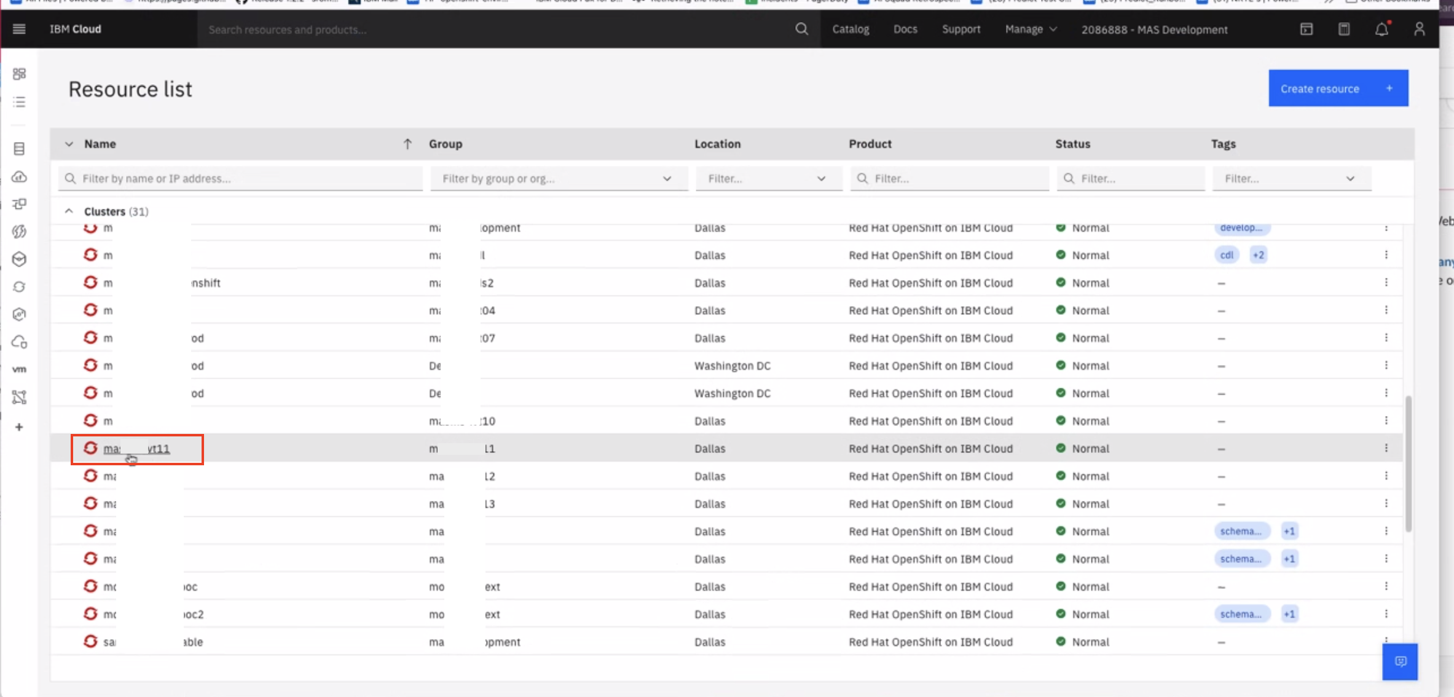Viewport: 1454px width, 697px height.
Task: Focus the Status filter field
Action: click(1130, 178)
